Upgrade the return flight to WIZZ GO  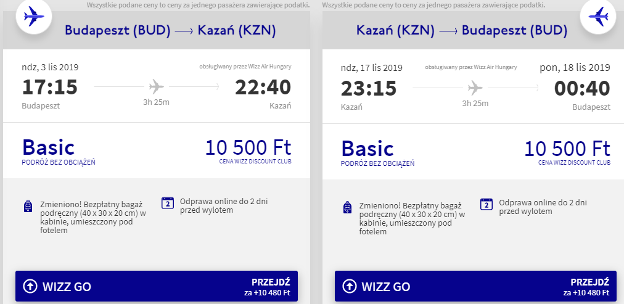point(475,286)
